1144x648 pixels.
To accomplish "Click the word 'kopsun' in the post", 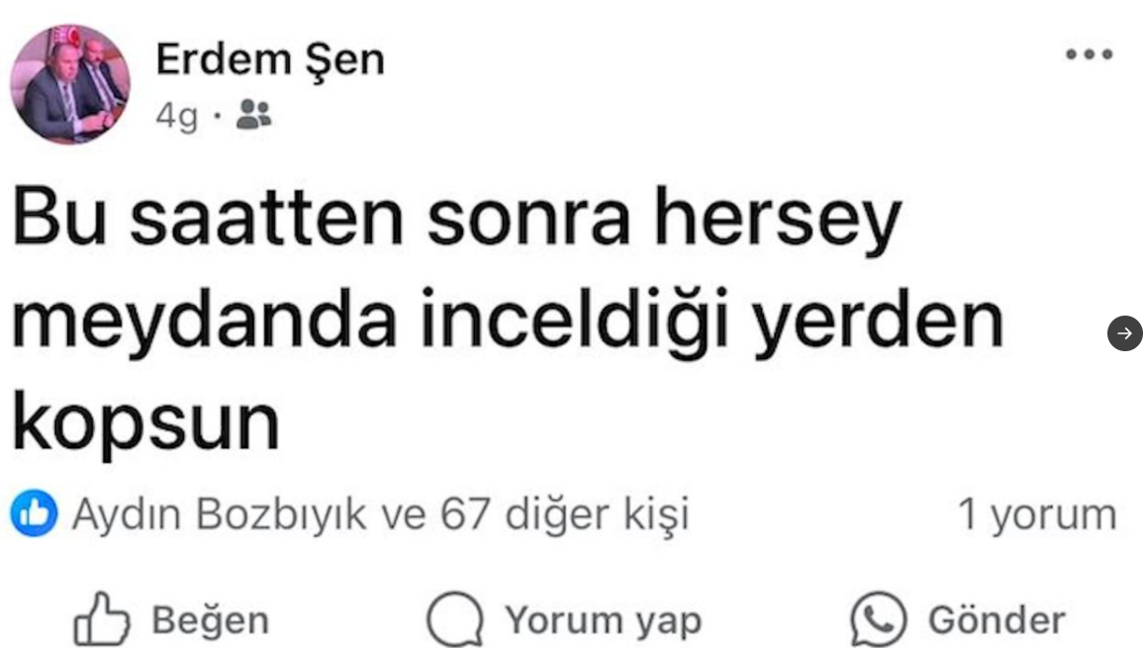I will (x=145, y=425).
